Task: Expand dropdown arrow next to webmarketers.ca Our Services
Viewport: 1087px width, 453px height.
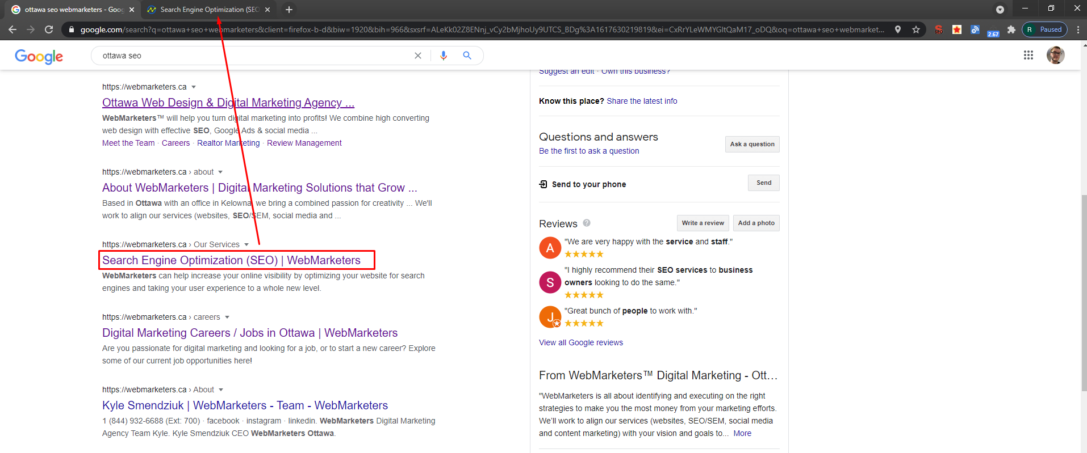Action: point(246,244)
